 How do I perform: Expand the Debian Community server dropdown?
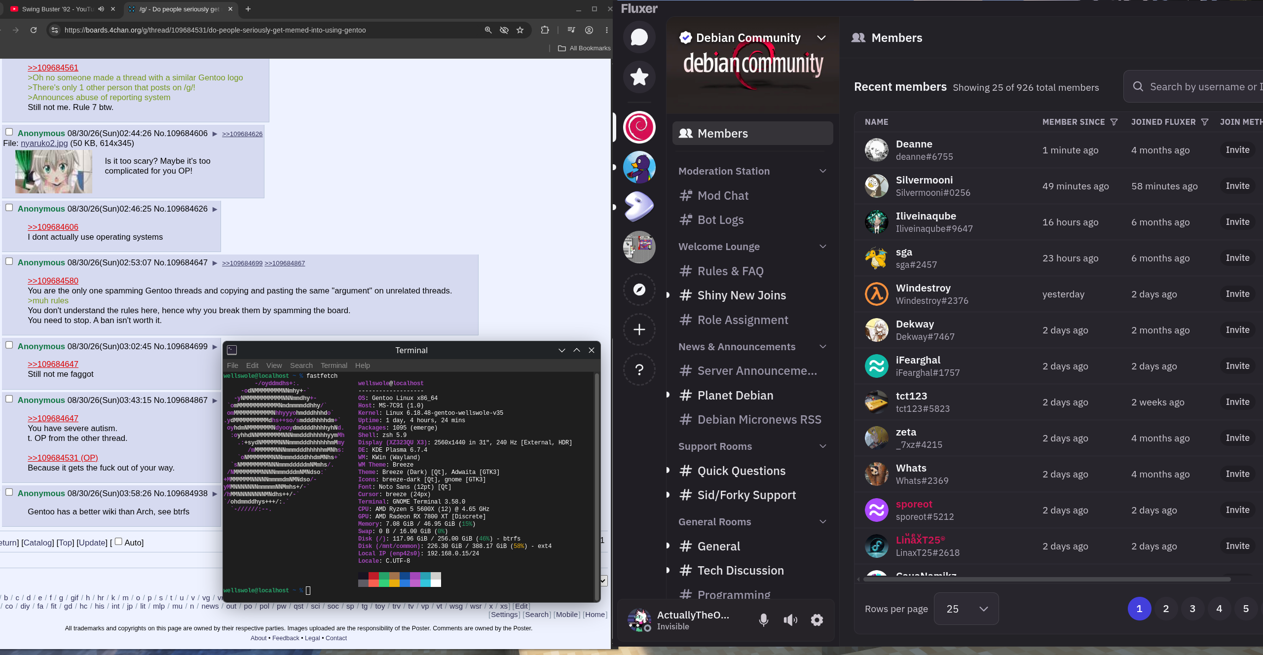pos(821,38)
